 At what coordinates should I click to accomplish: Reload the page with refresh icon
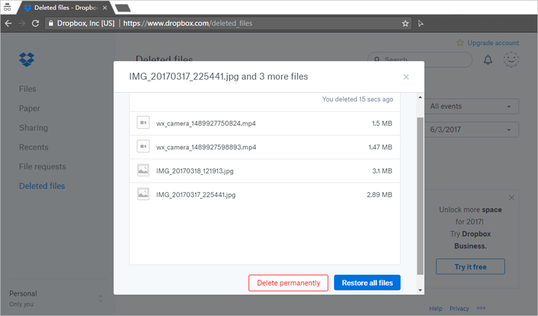pyautogui.click(x=35, y=24)
